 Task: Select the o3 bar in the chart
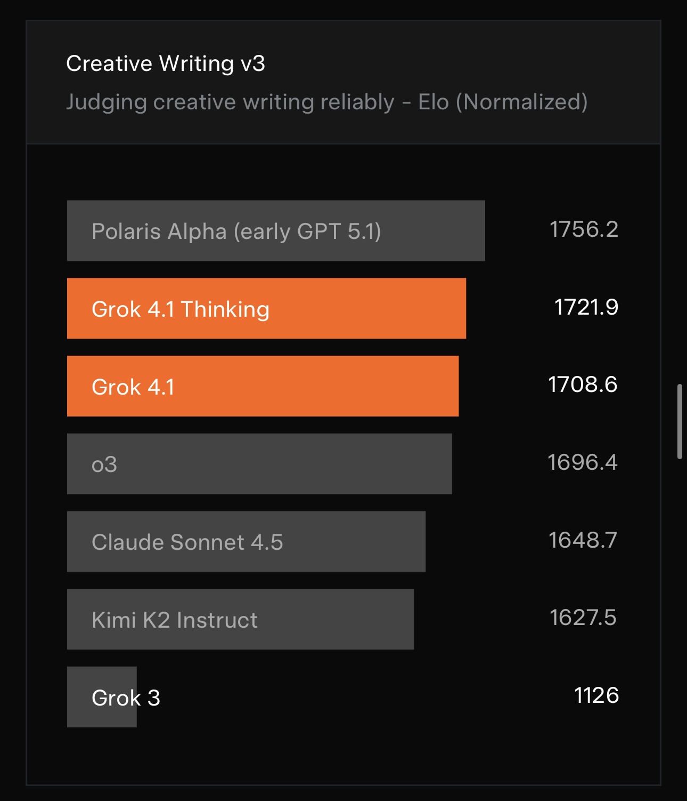(259, 464)
